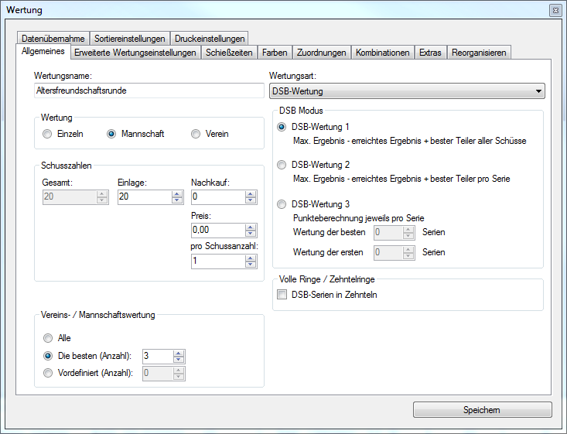Click the Speichern button
This screenshot has width=567, height=434.
click(x=482, y=410)
